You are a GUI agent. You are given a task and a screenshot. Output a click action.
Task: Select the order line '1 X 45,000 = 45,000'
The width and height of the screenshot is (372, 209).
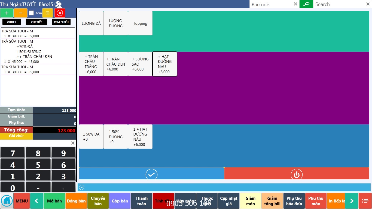22,62
